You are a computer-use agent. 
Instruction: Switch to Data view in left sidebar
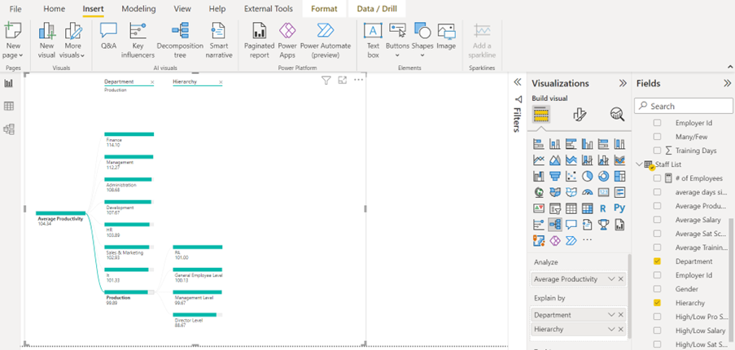pos(10,106)
